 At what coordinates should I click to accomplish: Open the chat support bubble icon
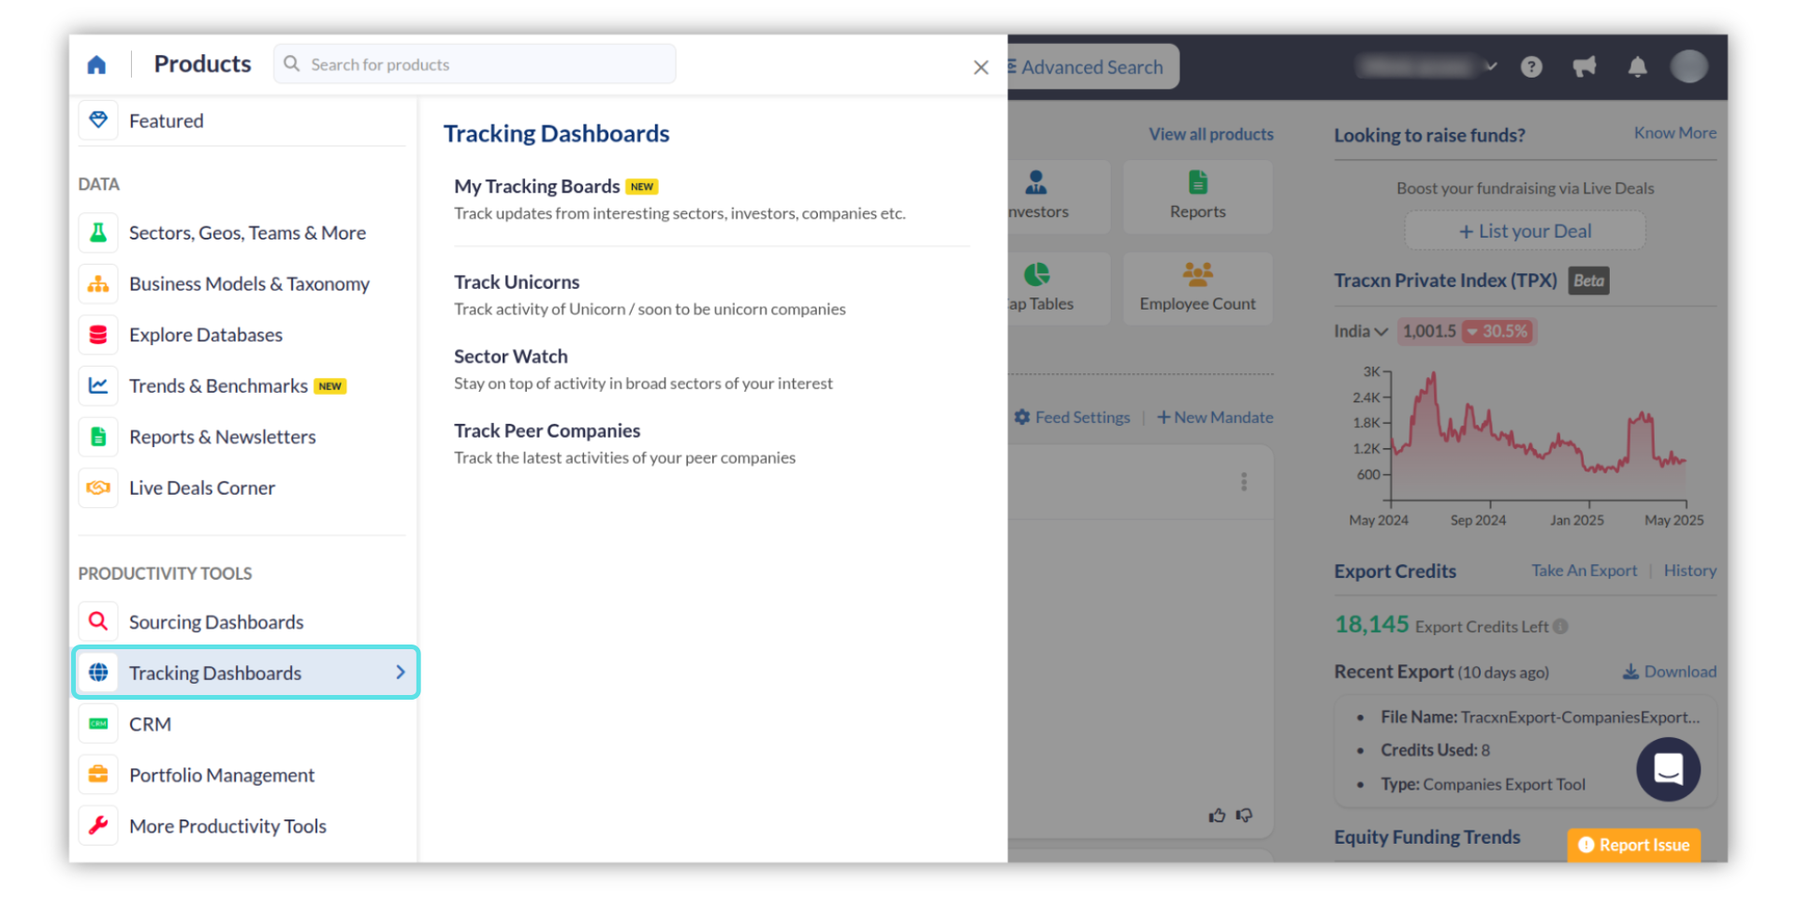click(x=1668, y=769)
